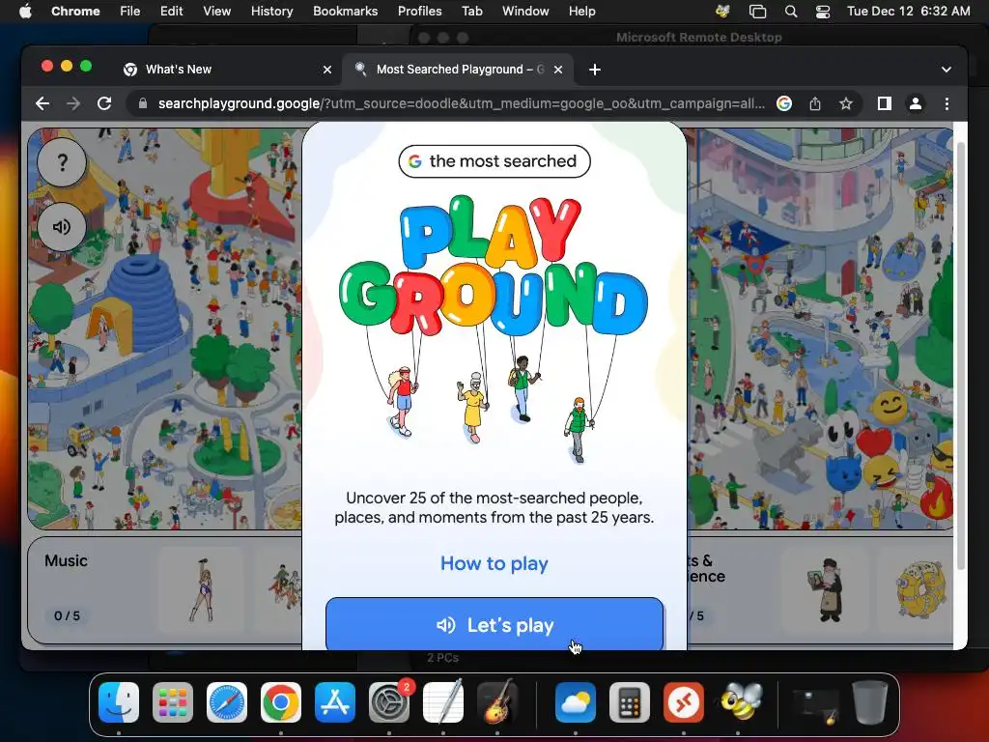Open the Apple menu
This screenshot has height=742, width=989.
(x=25, y=11)
